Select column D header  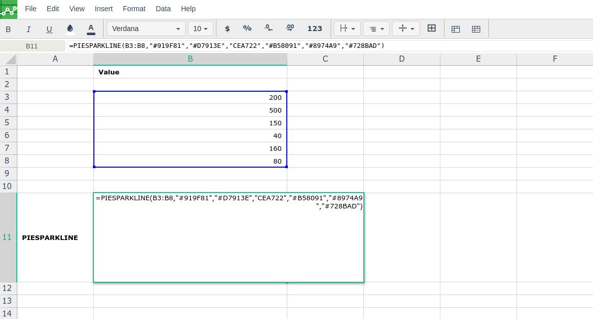coord(402,59)
